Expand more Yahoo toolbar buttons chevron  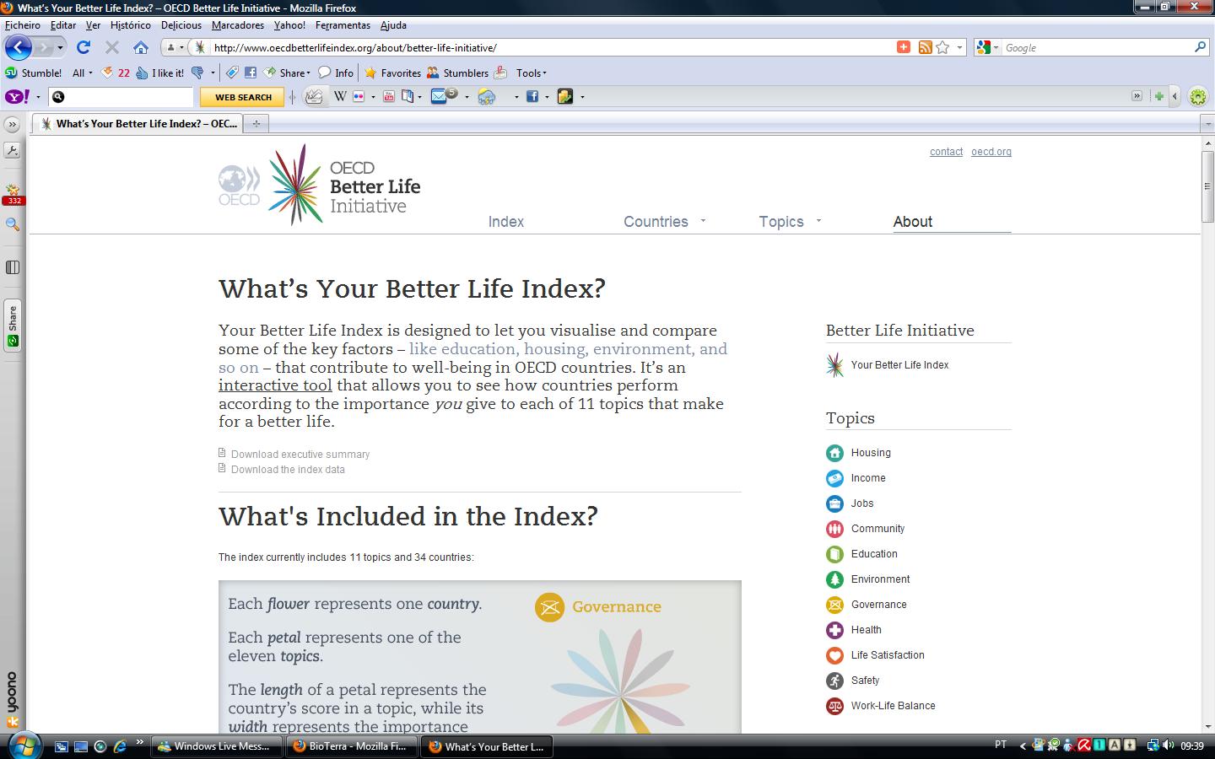[1137, 96]
